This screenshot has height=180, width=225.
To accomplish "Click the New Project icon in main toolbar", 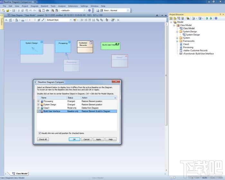I will point(3,11).
